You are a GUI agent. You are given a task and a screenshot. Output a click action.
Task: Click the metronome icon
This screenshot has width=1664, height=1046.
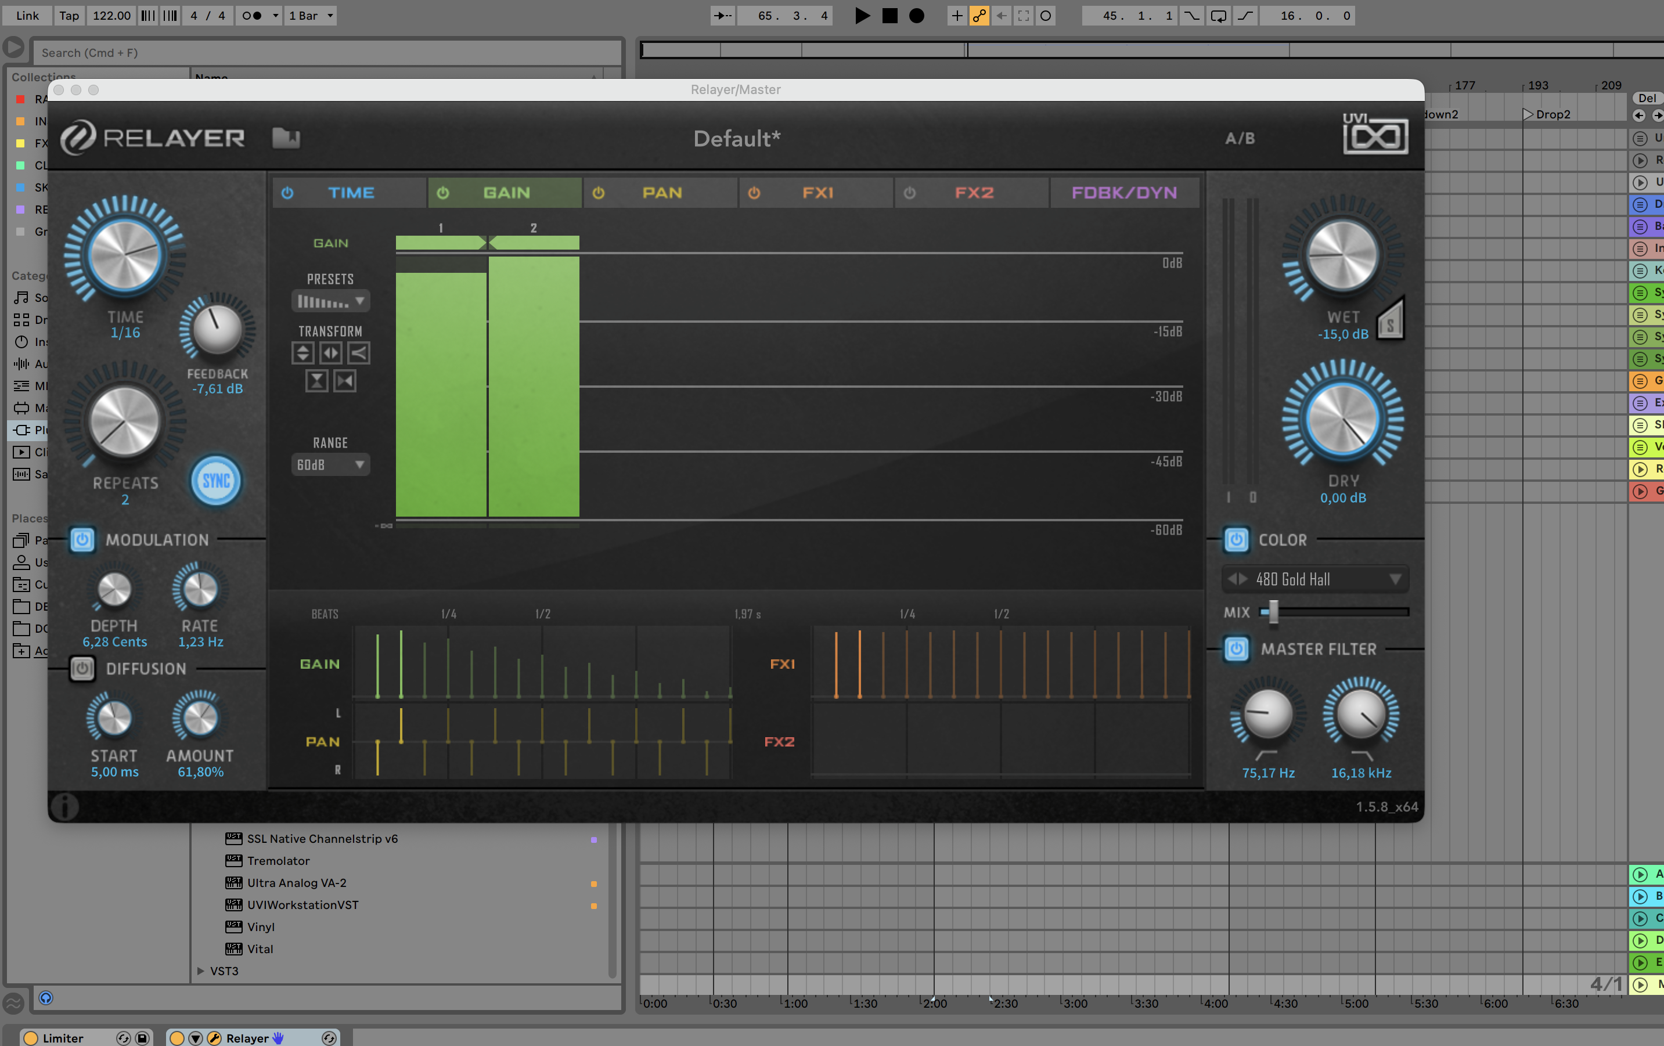click(252, 15)
